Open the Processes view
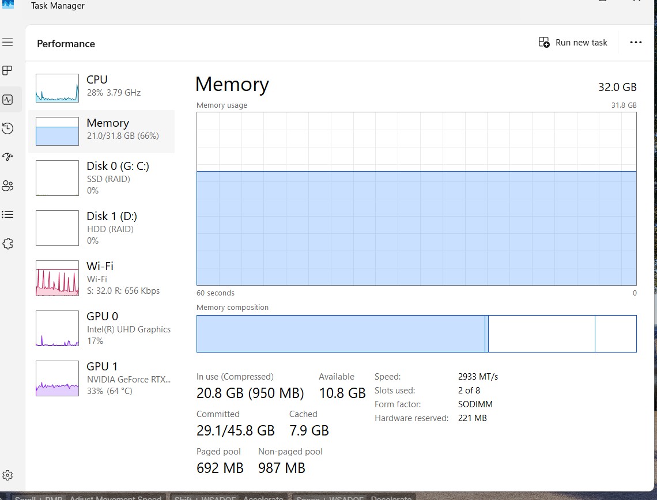Viewport: 657px width, 500px height. (x=7, y=70)
